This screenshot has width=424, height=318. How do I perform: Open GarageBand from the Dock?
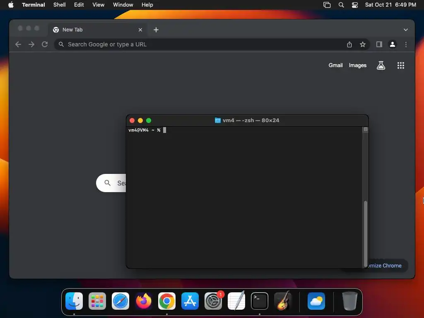coord(282,301)
